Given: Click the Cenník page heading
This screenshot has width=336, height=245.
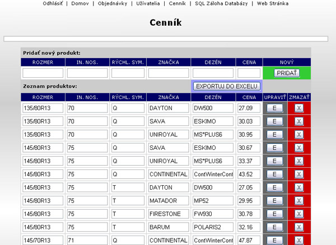Looking at the screenshot, I should click(166, 22).
